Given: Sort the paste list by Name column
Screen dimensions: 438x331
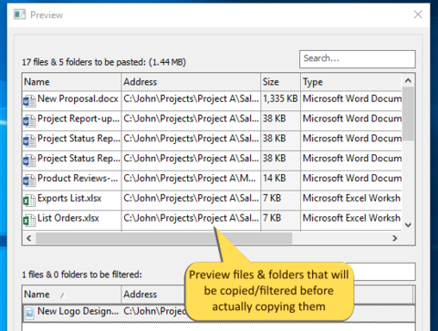Looking at the screenshot, I should click(x=72, y=82).
